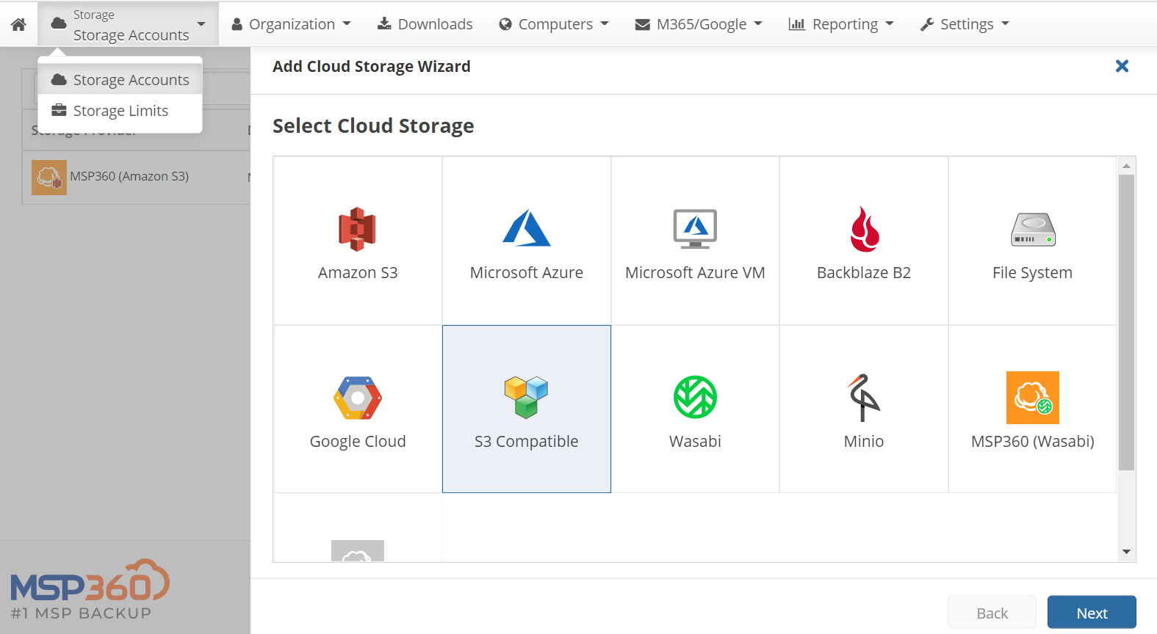
Task: Select the Amazon S3 storage icon
Action: click(357, 229)
